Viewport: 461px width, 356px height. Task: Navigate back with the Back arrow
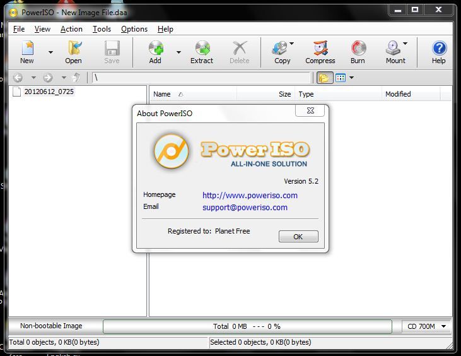tap(18, 78)
